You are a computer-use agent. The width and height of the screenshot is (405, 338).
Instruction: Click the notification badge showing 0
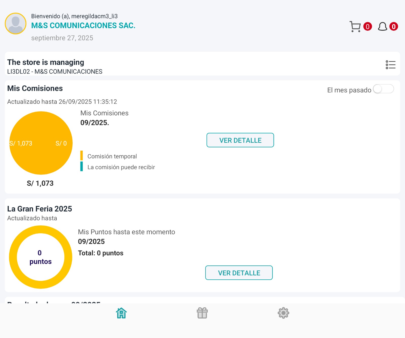click(394, 27)
